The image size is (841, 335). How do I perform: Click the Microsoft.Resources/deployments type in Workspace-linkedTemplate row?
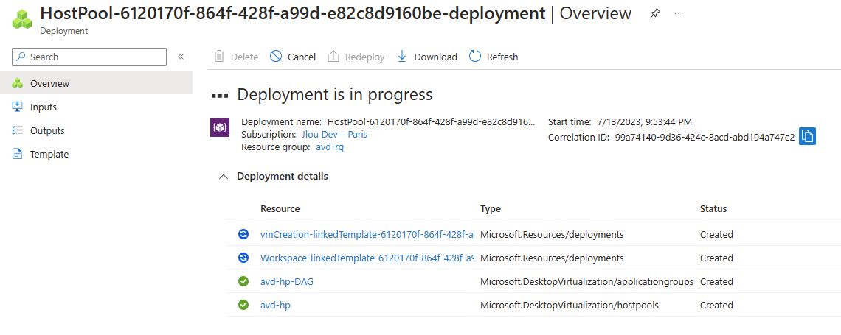[x=552, y=258]
